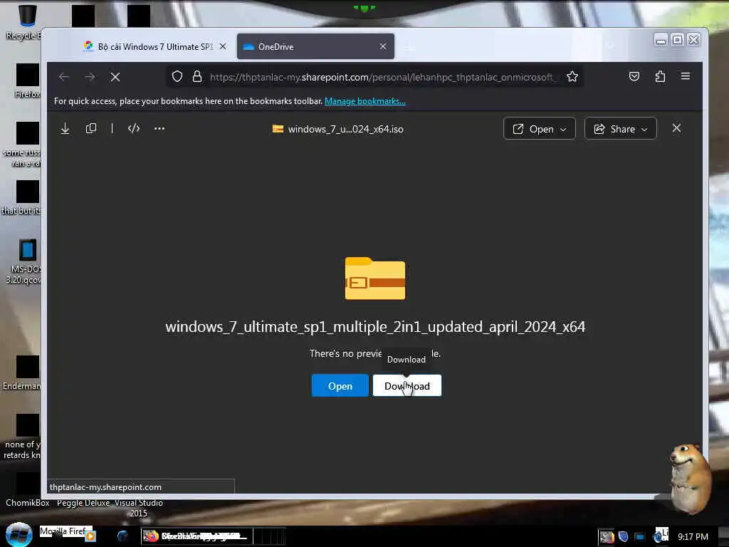Click the hamster desktop gadget
The image size is (729, 547).
(689, 478)
